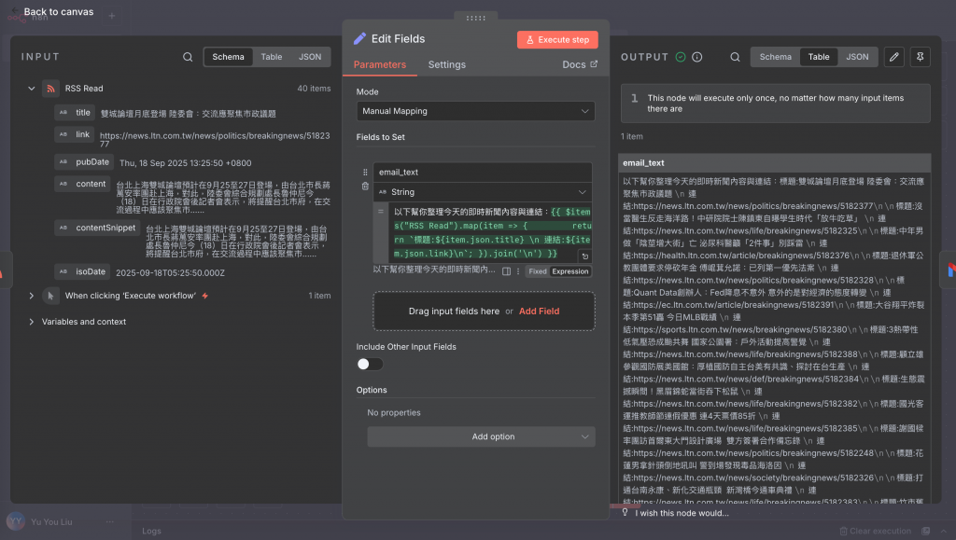Delete the email_text field with trash icon
The width and height of the screenshot is (956, 540).
pos(365,187)
